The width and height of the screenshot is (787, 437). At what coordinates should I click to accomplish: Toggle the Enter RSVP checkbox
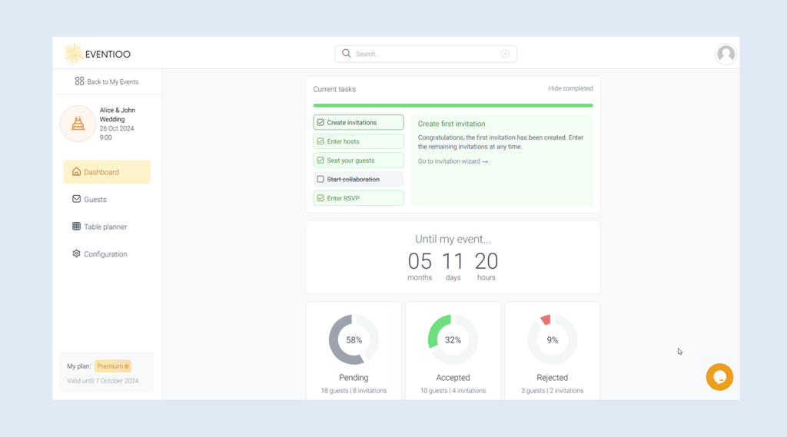pyautogui.click(x=320, y=198)
